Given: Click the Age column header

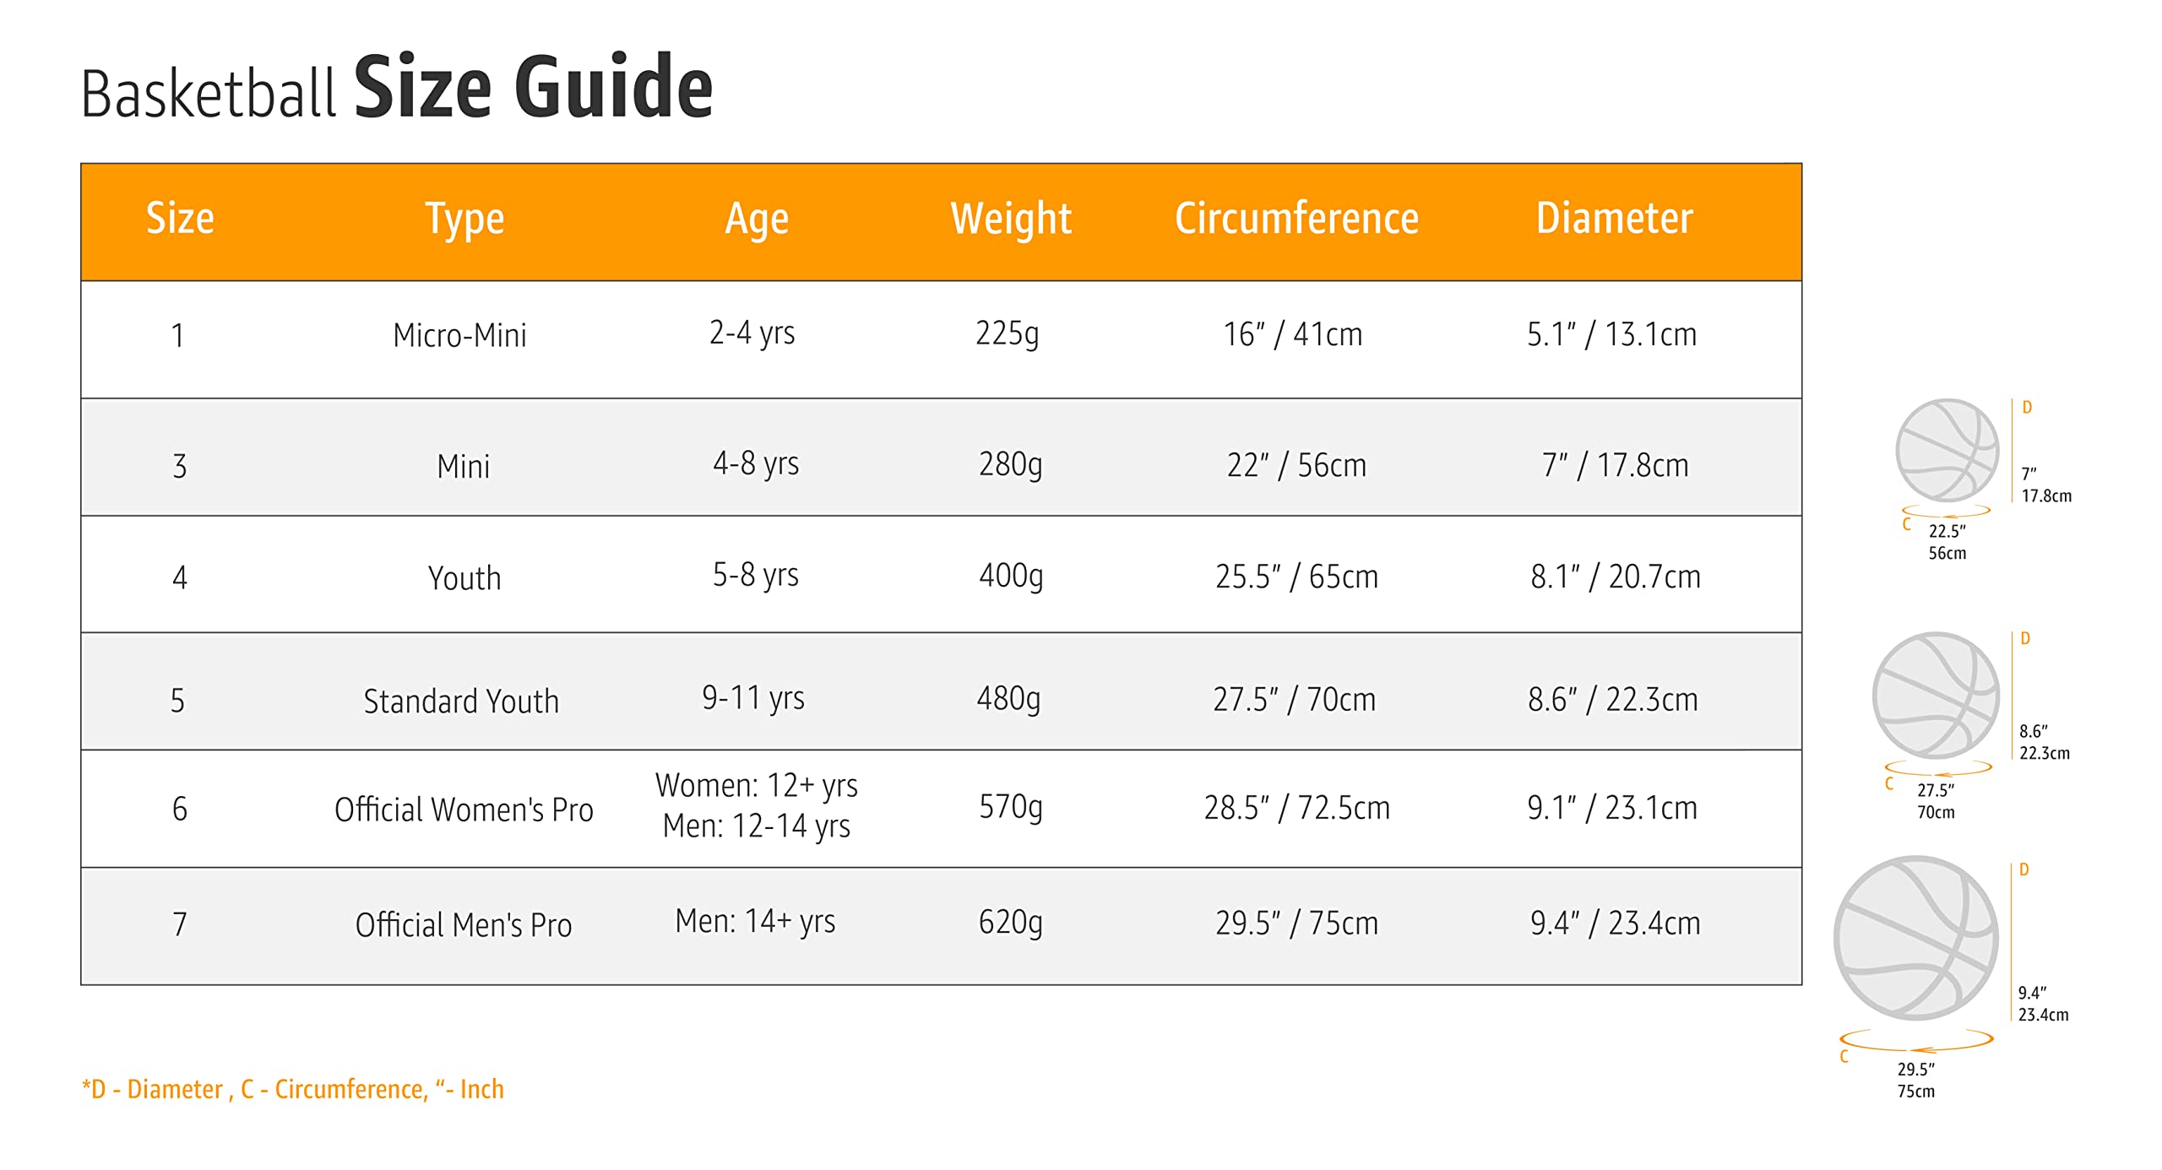Looking at the screenshot, I should 757,219.
